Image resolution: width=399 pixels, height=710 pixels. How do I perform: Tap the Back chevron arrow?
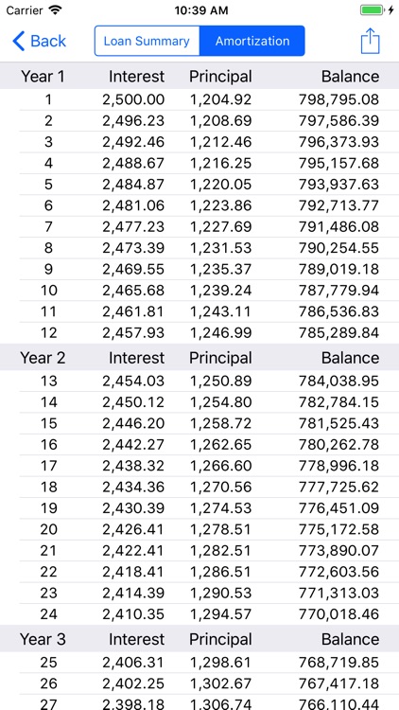pos(19,42)
